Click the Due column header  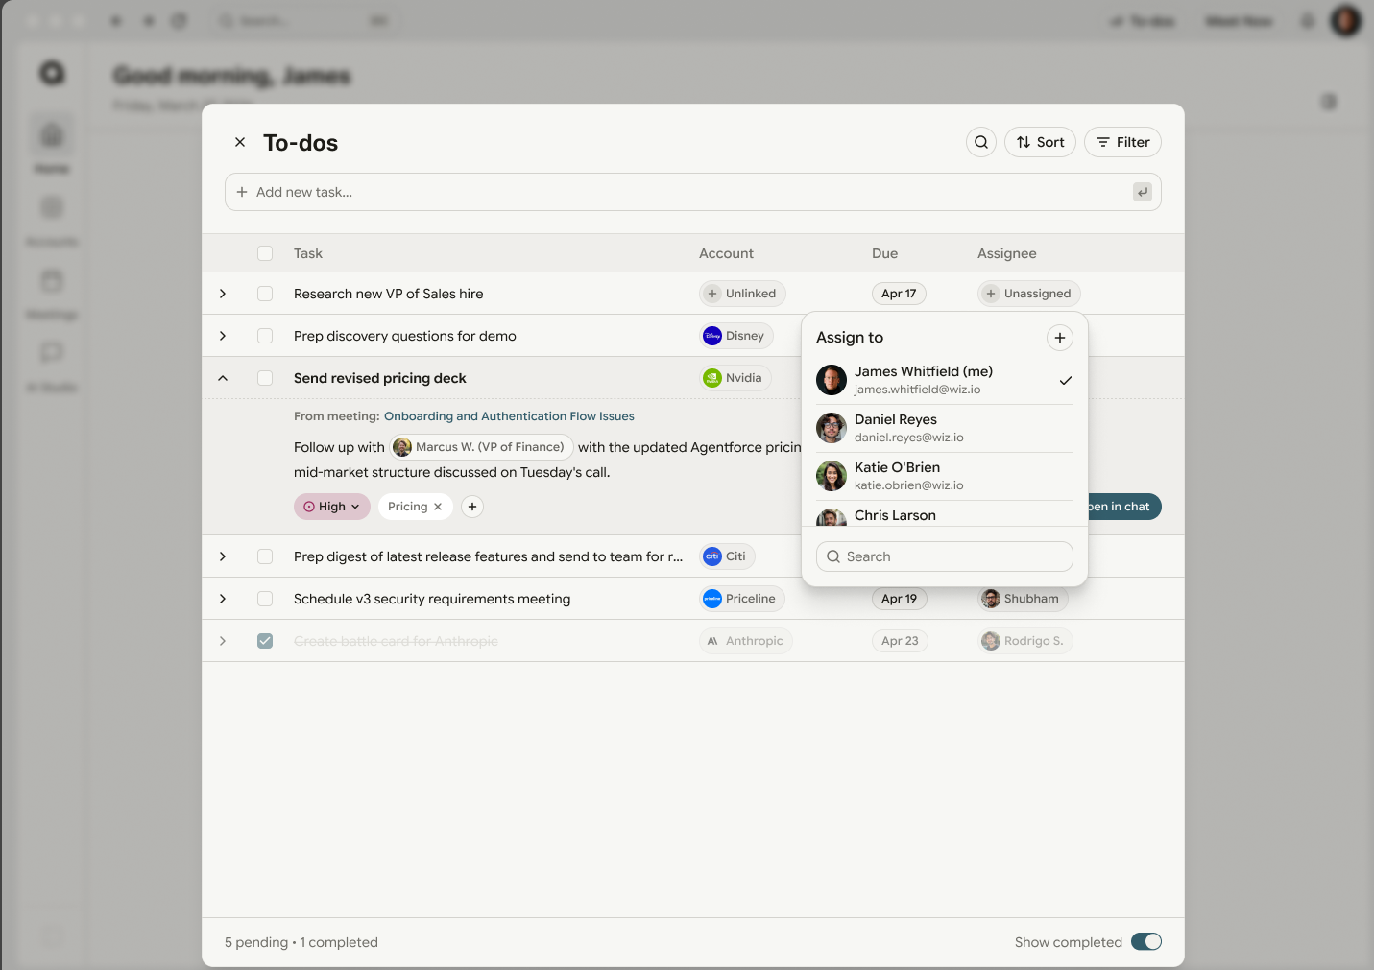coord(884,253)
